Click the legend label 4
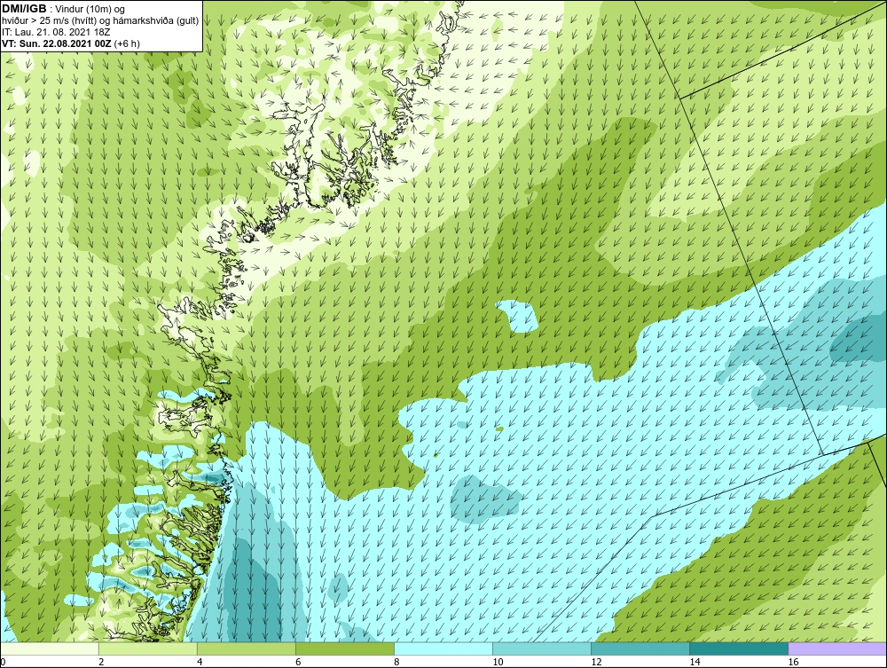The width and height of the screenshot is (887, 668). [200, 662]
